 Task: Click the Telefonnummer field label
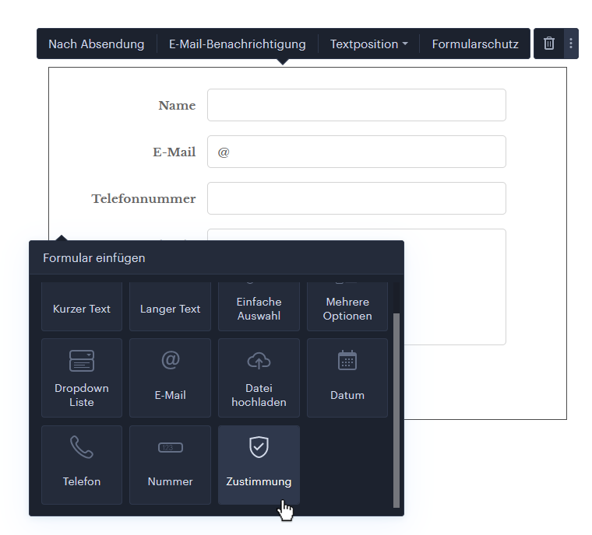143,199
